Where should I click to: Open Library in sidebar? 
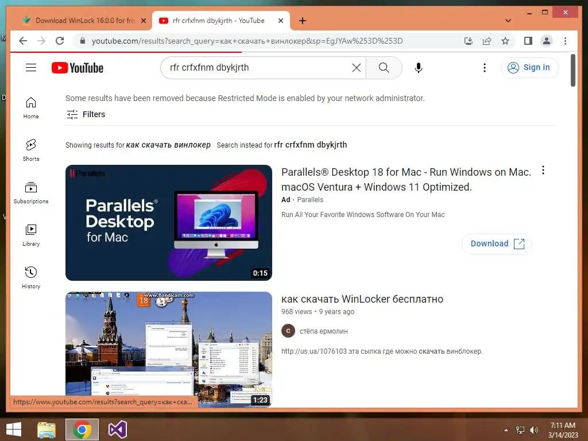pyautogui.click(x=31, y=235)
